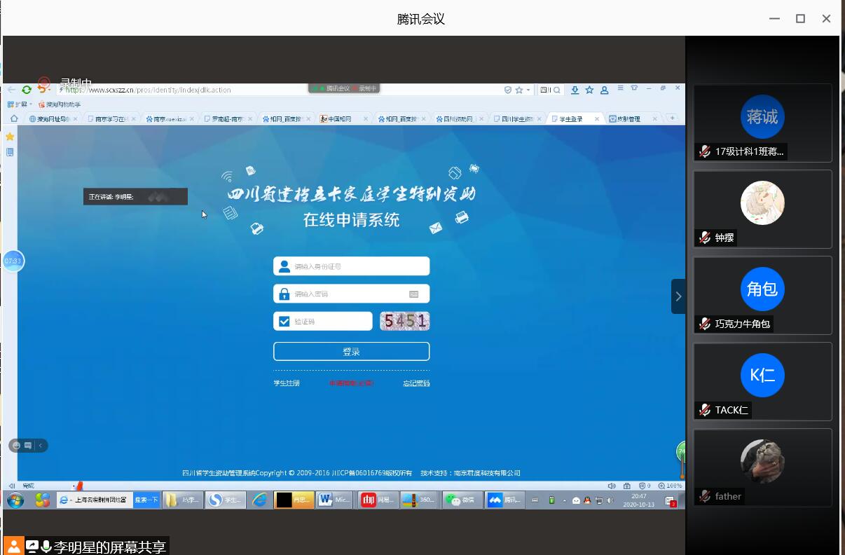This screenshot has height=555, width=845.
Task: Click the browser address bar URL
Action: (147, 90)
